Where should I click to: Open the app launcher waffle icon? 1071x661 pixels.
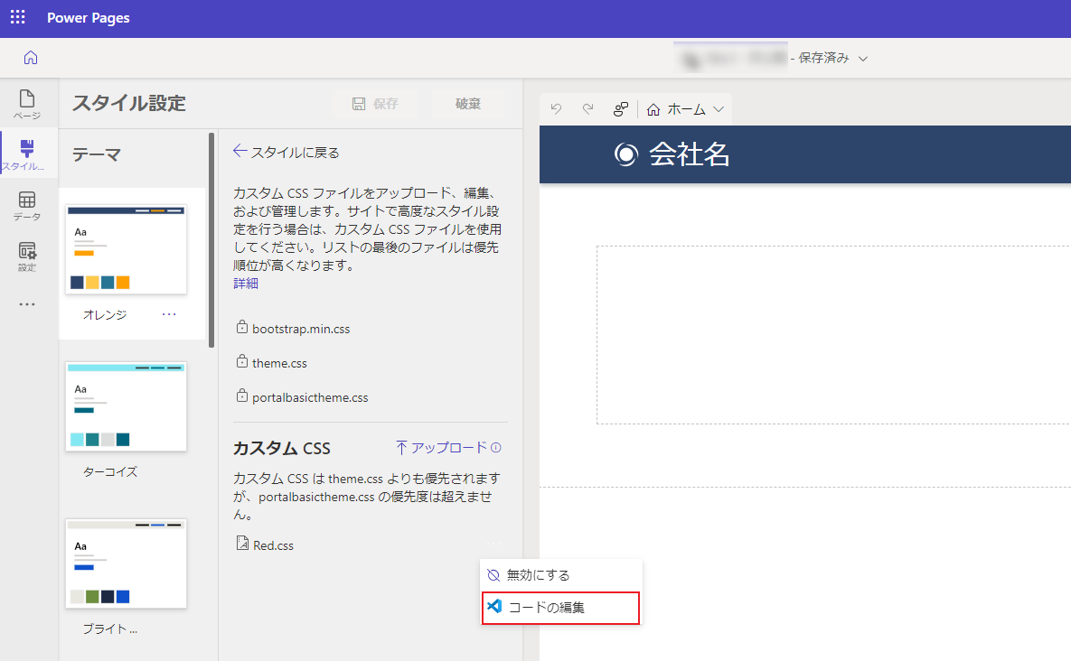18,18
